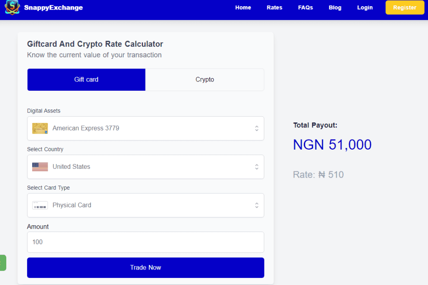Open the FAQs page link
Viewport: 428px width, 285px height.
(306, 8)
